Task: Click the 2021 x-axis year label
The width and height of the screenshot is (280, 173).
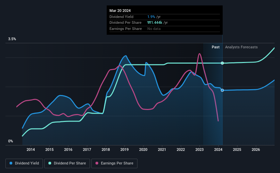Action: coord(162,150)
